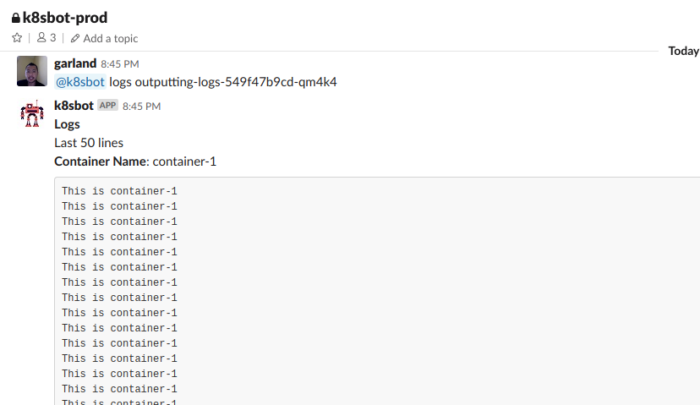Open garland's profile photo
This screenshot has height=405, width=700.
(32, 71)
